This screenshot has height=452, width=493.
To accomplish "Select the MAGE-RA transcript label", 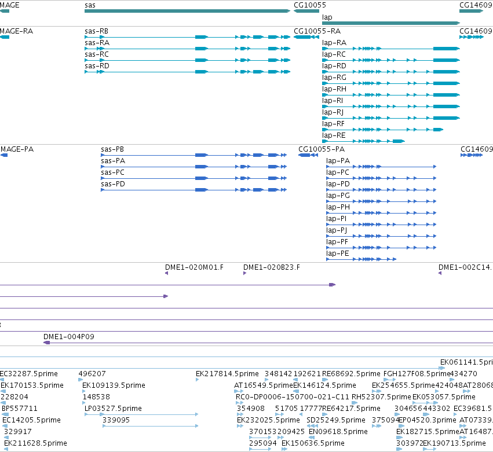I will click(16, 31).
